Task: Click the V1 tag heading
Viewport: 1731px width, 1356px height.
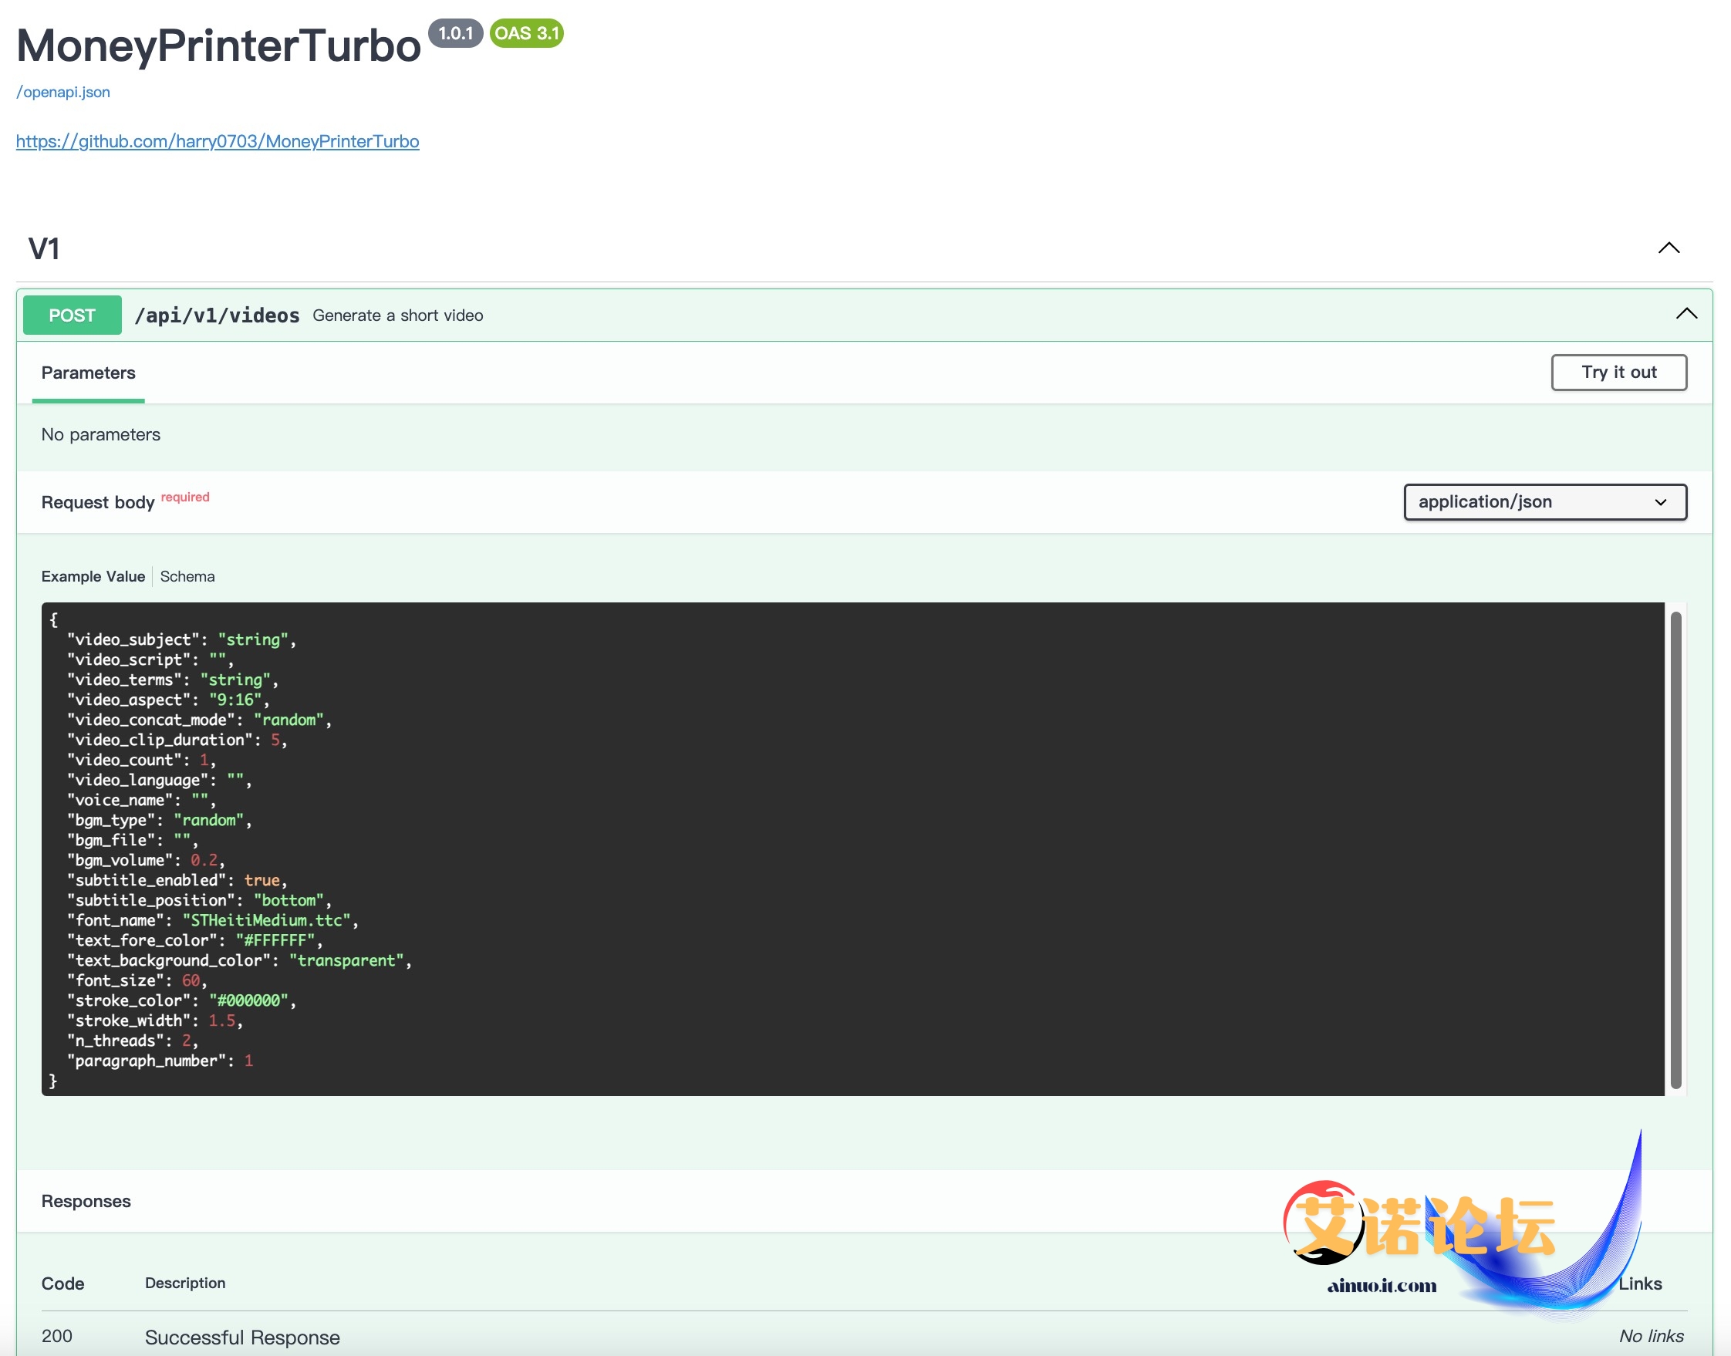Action: tap(45, 248)
